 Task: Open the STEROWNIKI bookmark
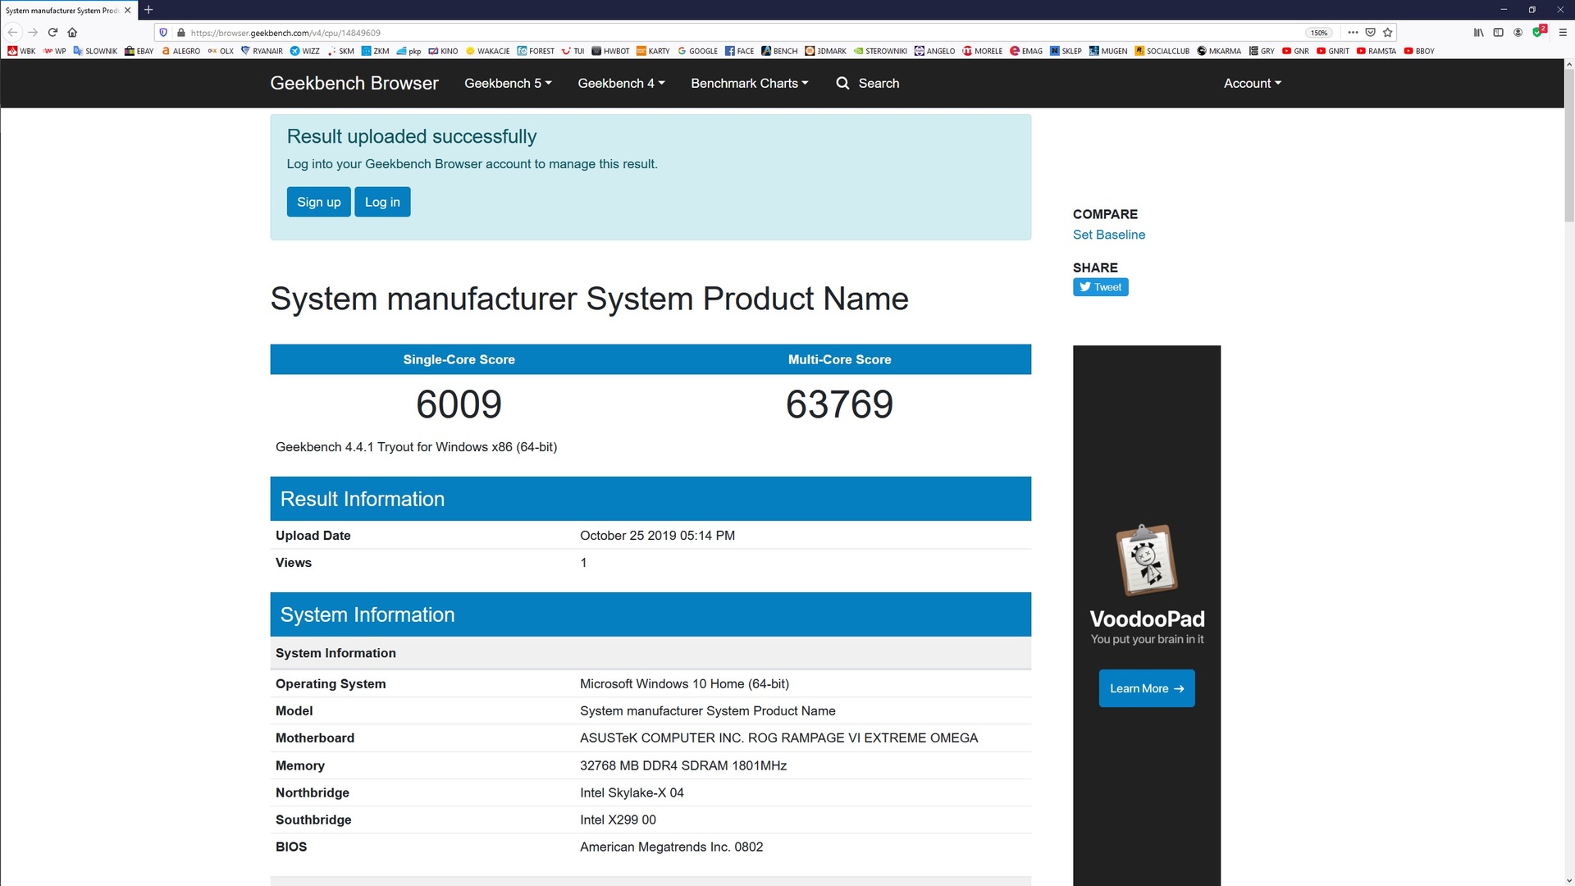tap(880, 51)
